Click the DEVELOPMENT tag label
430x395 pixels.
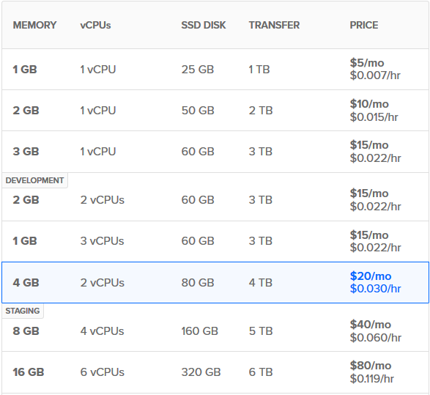(x=34, y=180)
